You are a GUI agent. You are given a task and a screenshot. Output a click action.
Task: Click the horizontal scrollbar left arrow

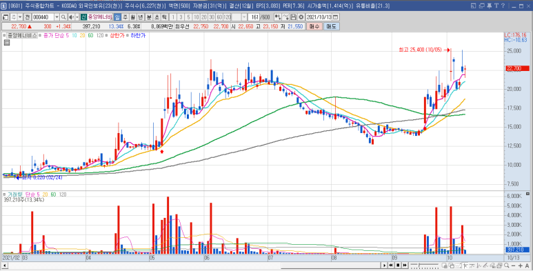[4, 265]
